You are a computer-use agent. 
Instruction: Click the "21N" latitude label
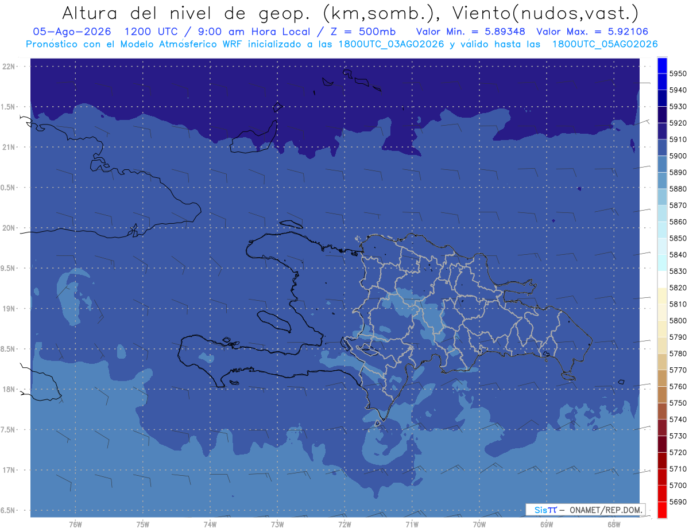(x=9, y=147)
